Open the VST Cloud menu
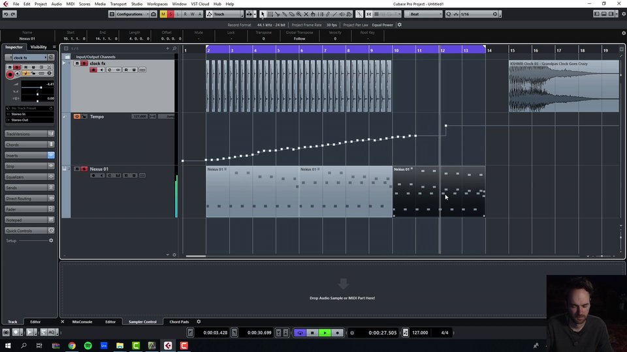The width and height of the screenshot is (627, 352). point(200,4)
